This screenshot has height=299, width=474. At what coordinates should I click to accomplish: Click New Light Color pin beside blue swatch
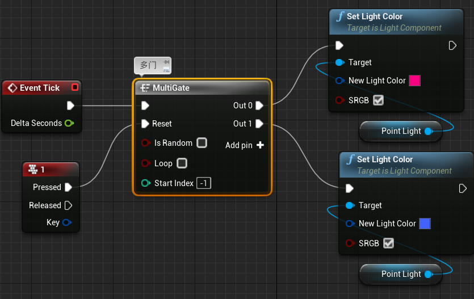click(x=350, y=224)
